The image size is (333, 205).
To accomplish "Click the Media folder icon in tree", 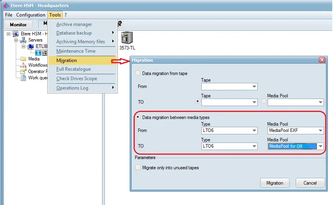I will 23,59.
